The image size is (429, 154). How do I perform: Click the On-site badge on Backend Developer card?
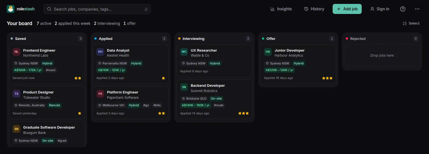(216, 98)
